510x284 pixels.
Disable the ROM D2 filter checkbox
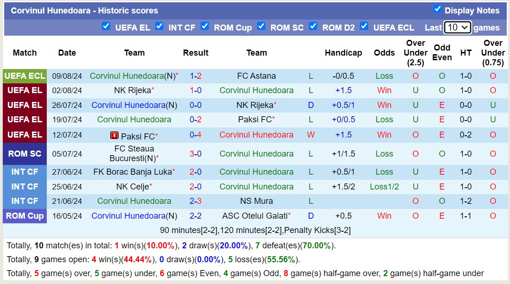(x=313, y=26)
